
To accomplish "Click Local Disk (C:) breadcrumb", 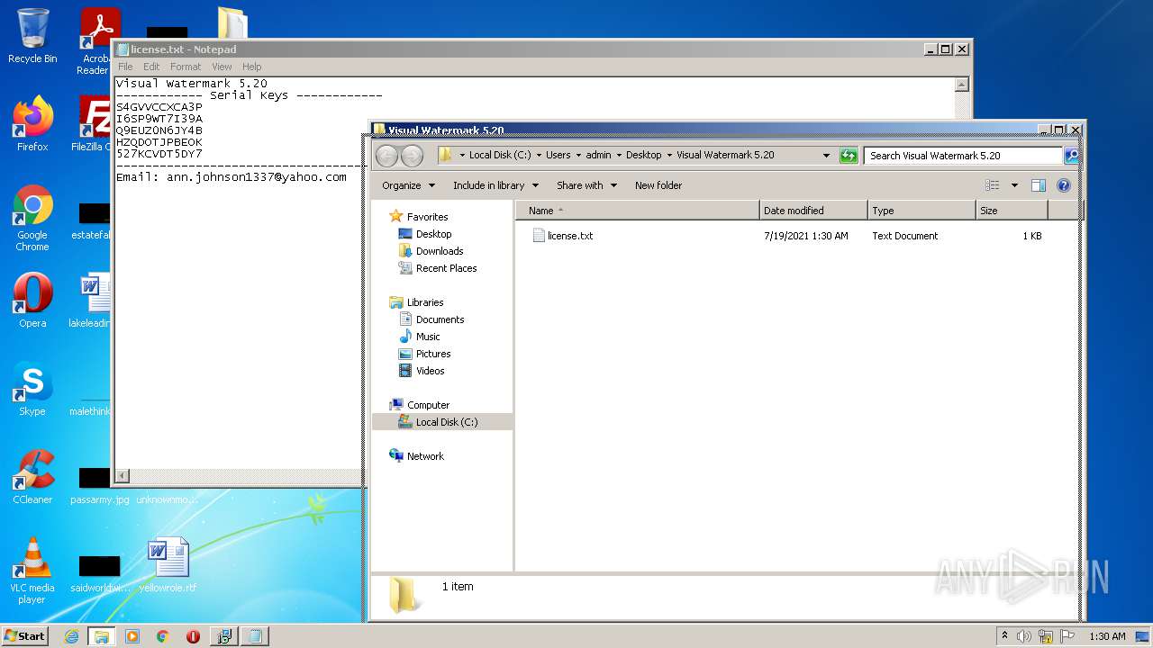I will click(500, 156).
